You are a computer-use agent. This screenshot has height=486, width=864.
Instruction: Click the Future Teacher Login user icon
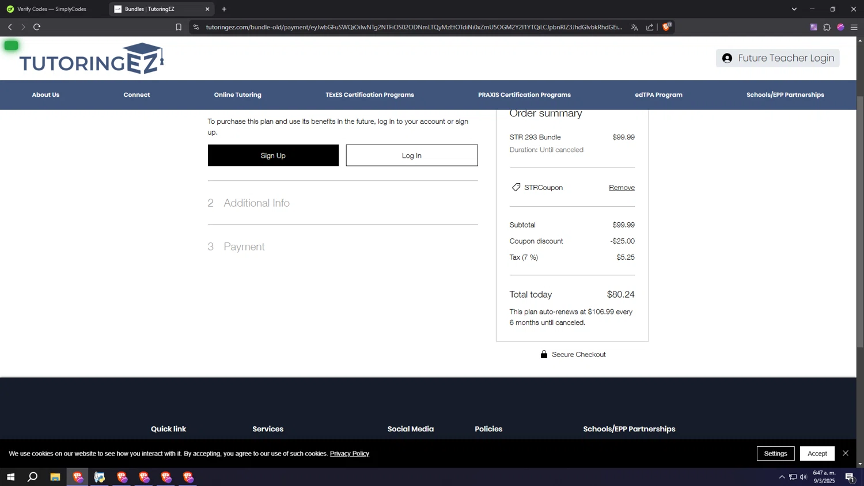(727, 58)
